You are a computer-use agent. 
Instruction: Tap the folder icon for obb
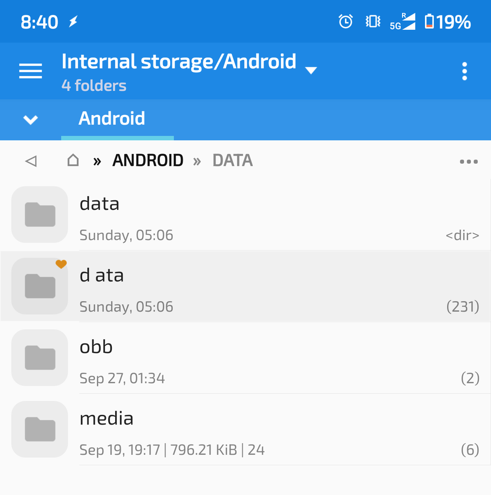pyautogui.click(x=40, y=358)
